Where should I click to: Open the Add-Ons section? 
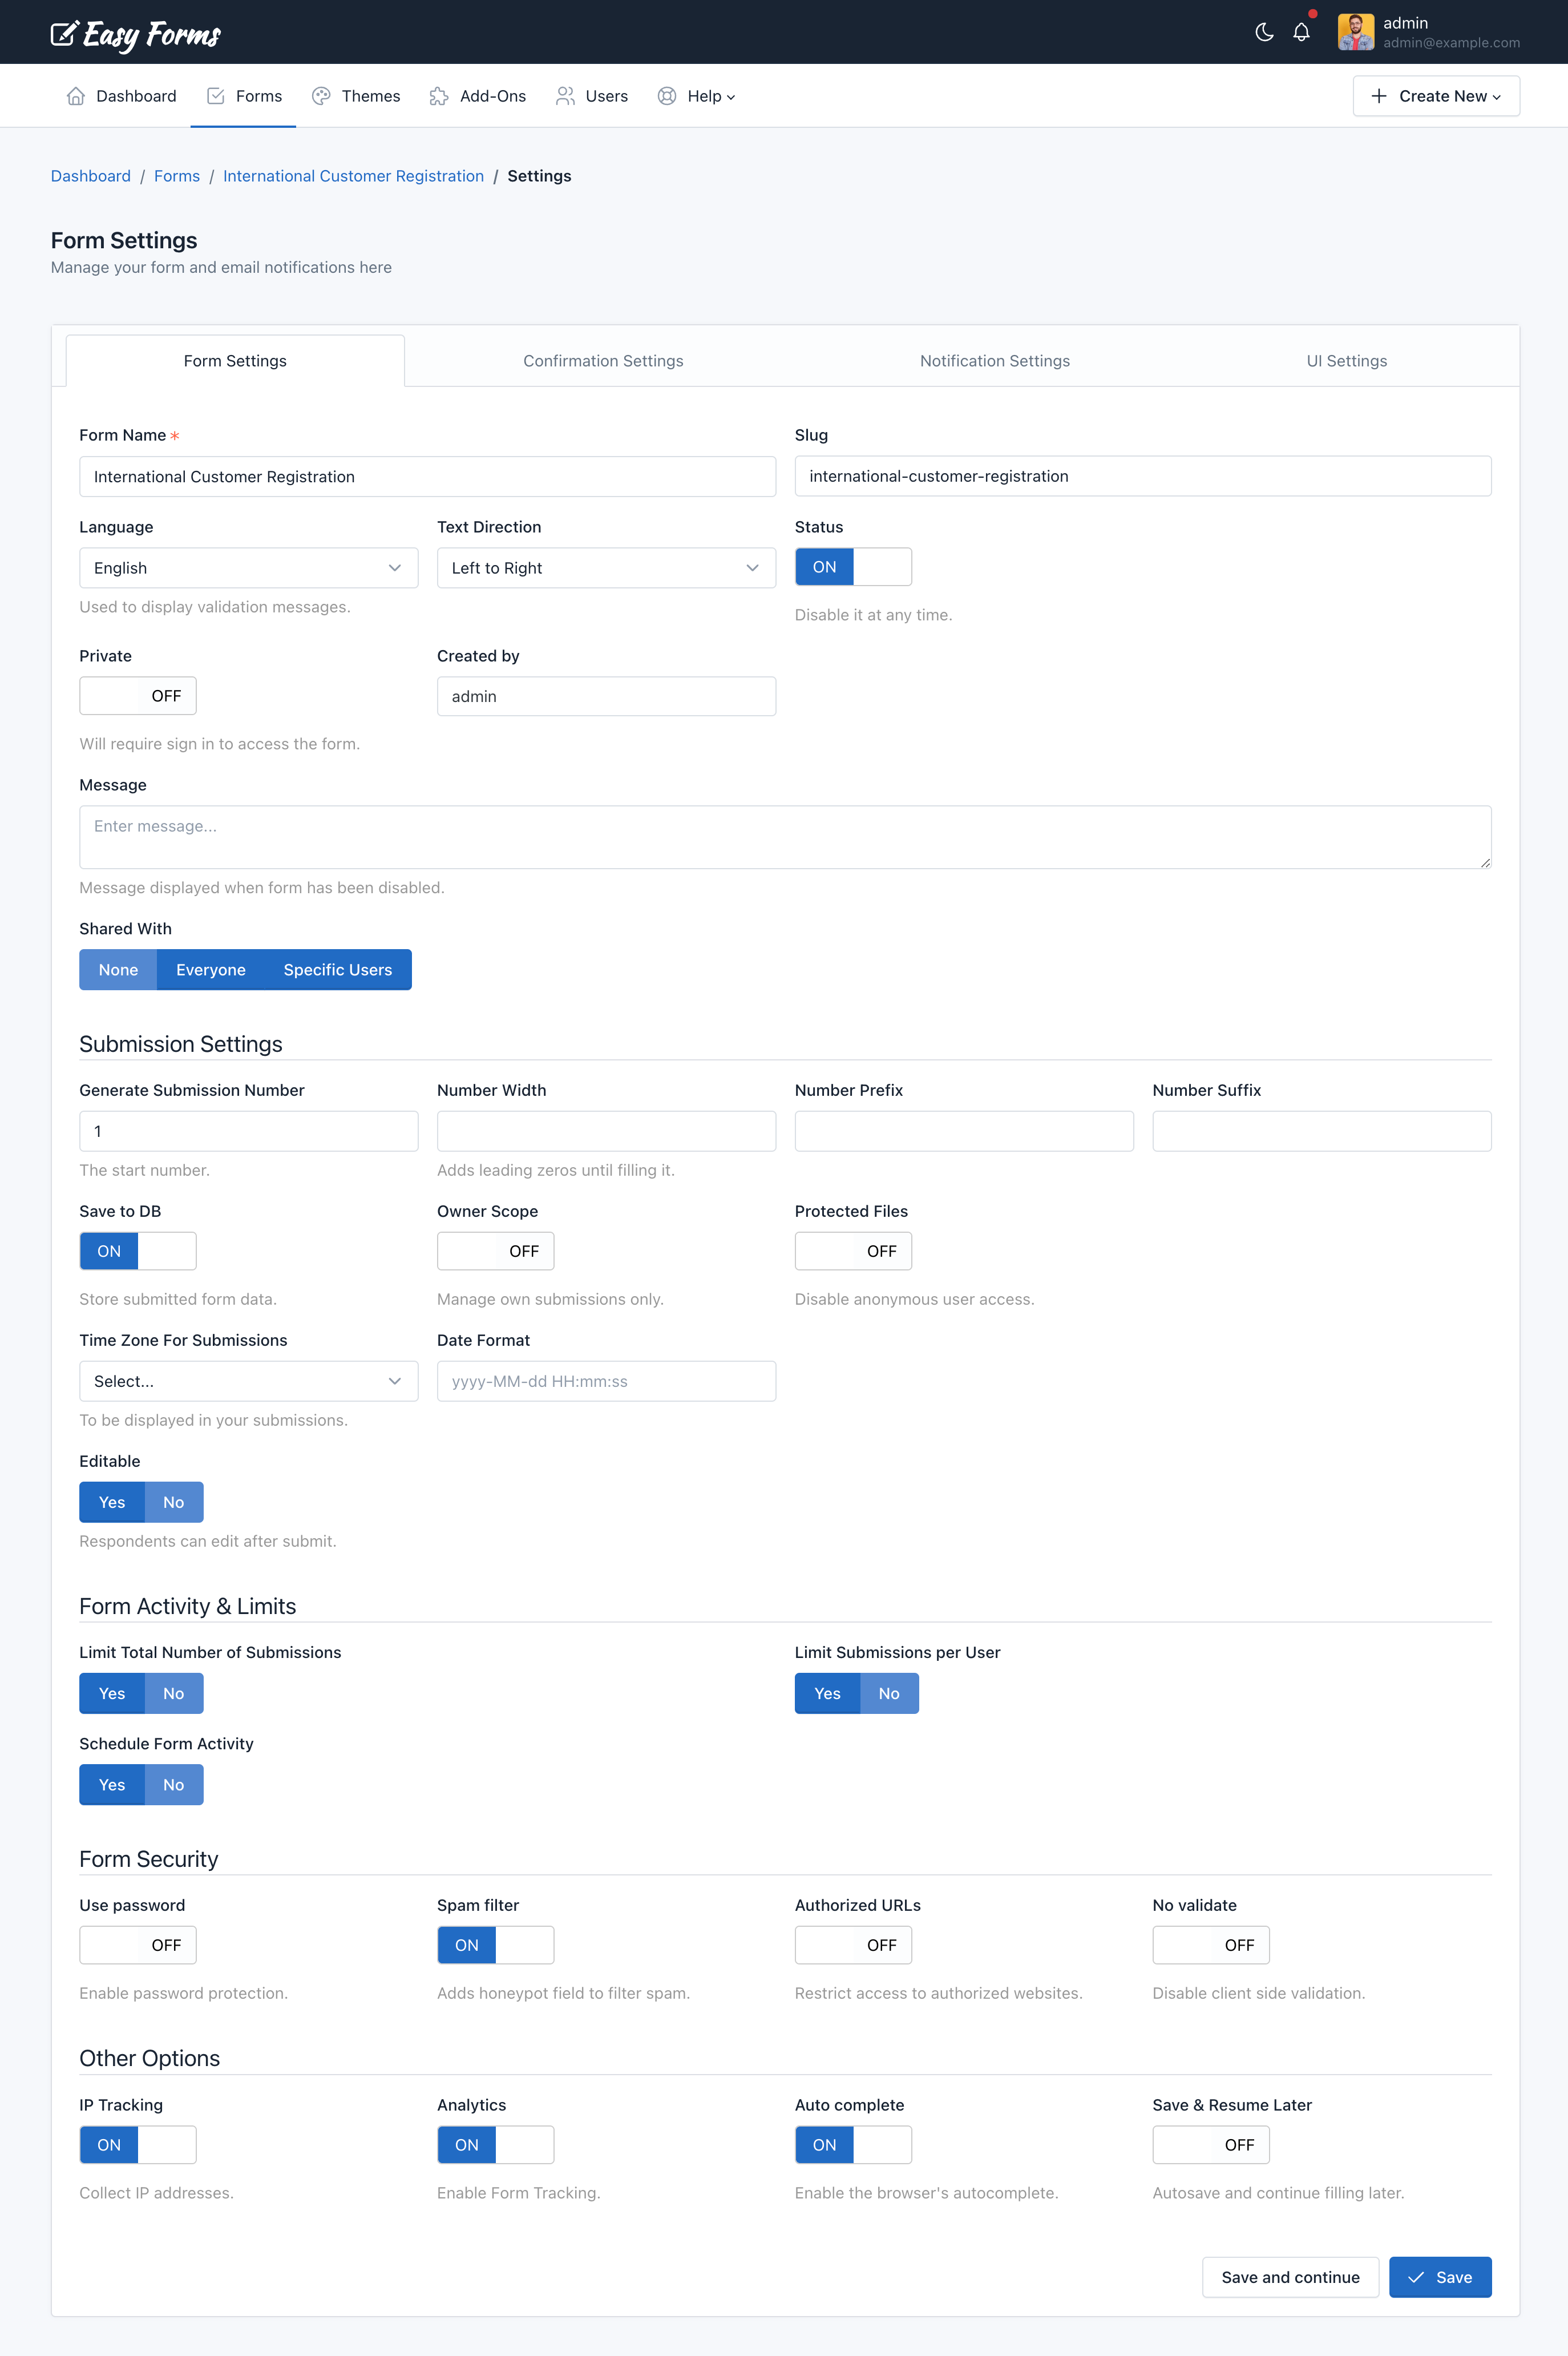point(478,95)
